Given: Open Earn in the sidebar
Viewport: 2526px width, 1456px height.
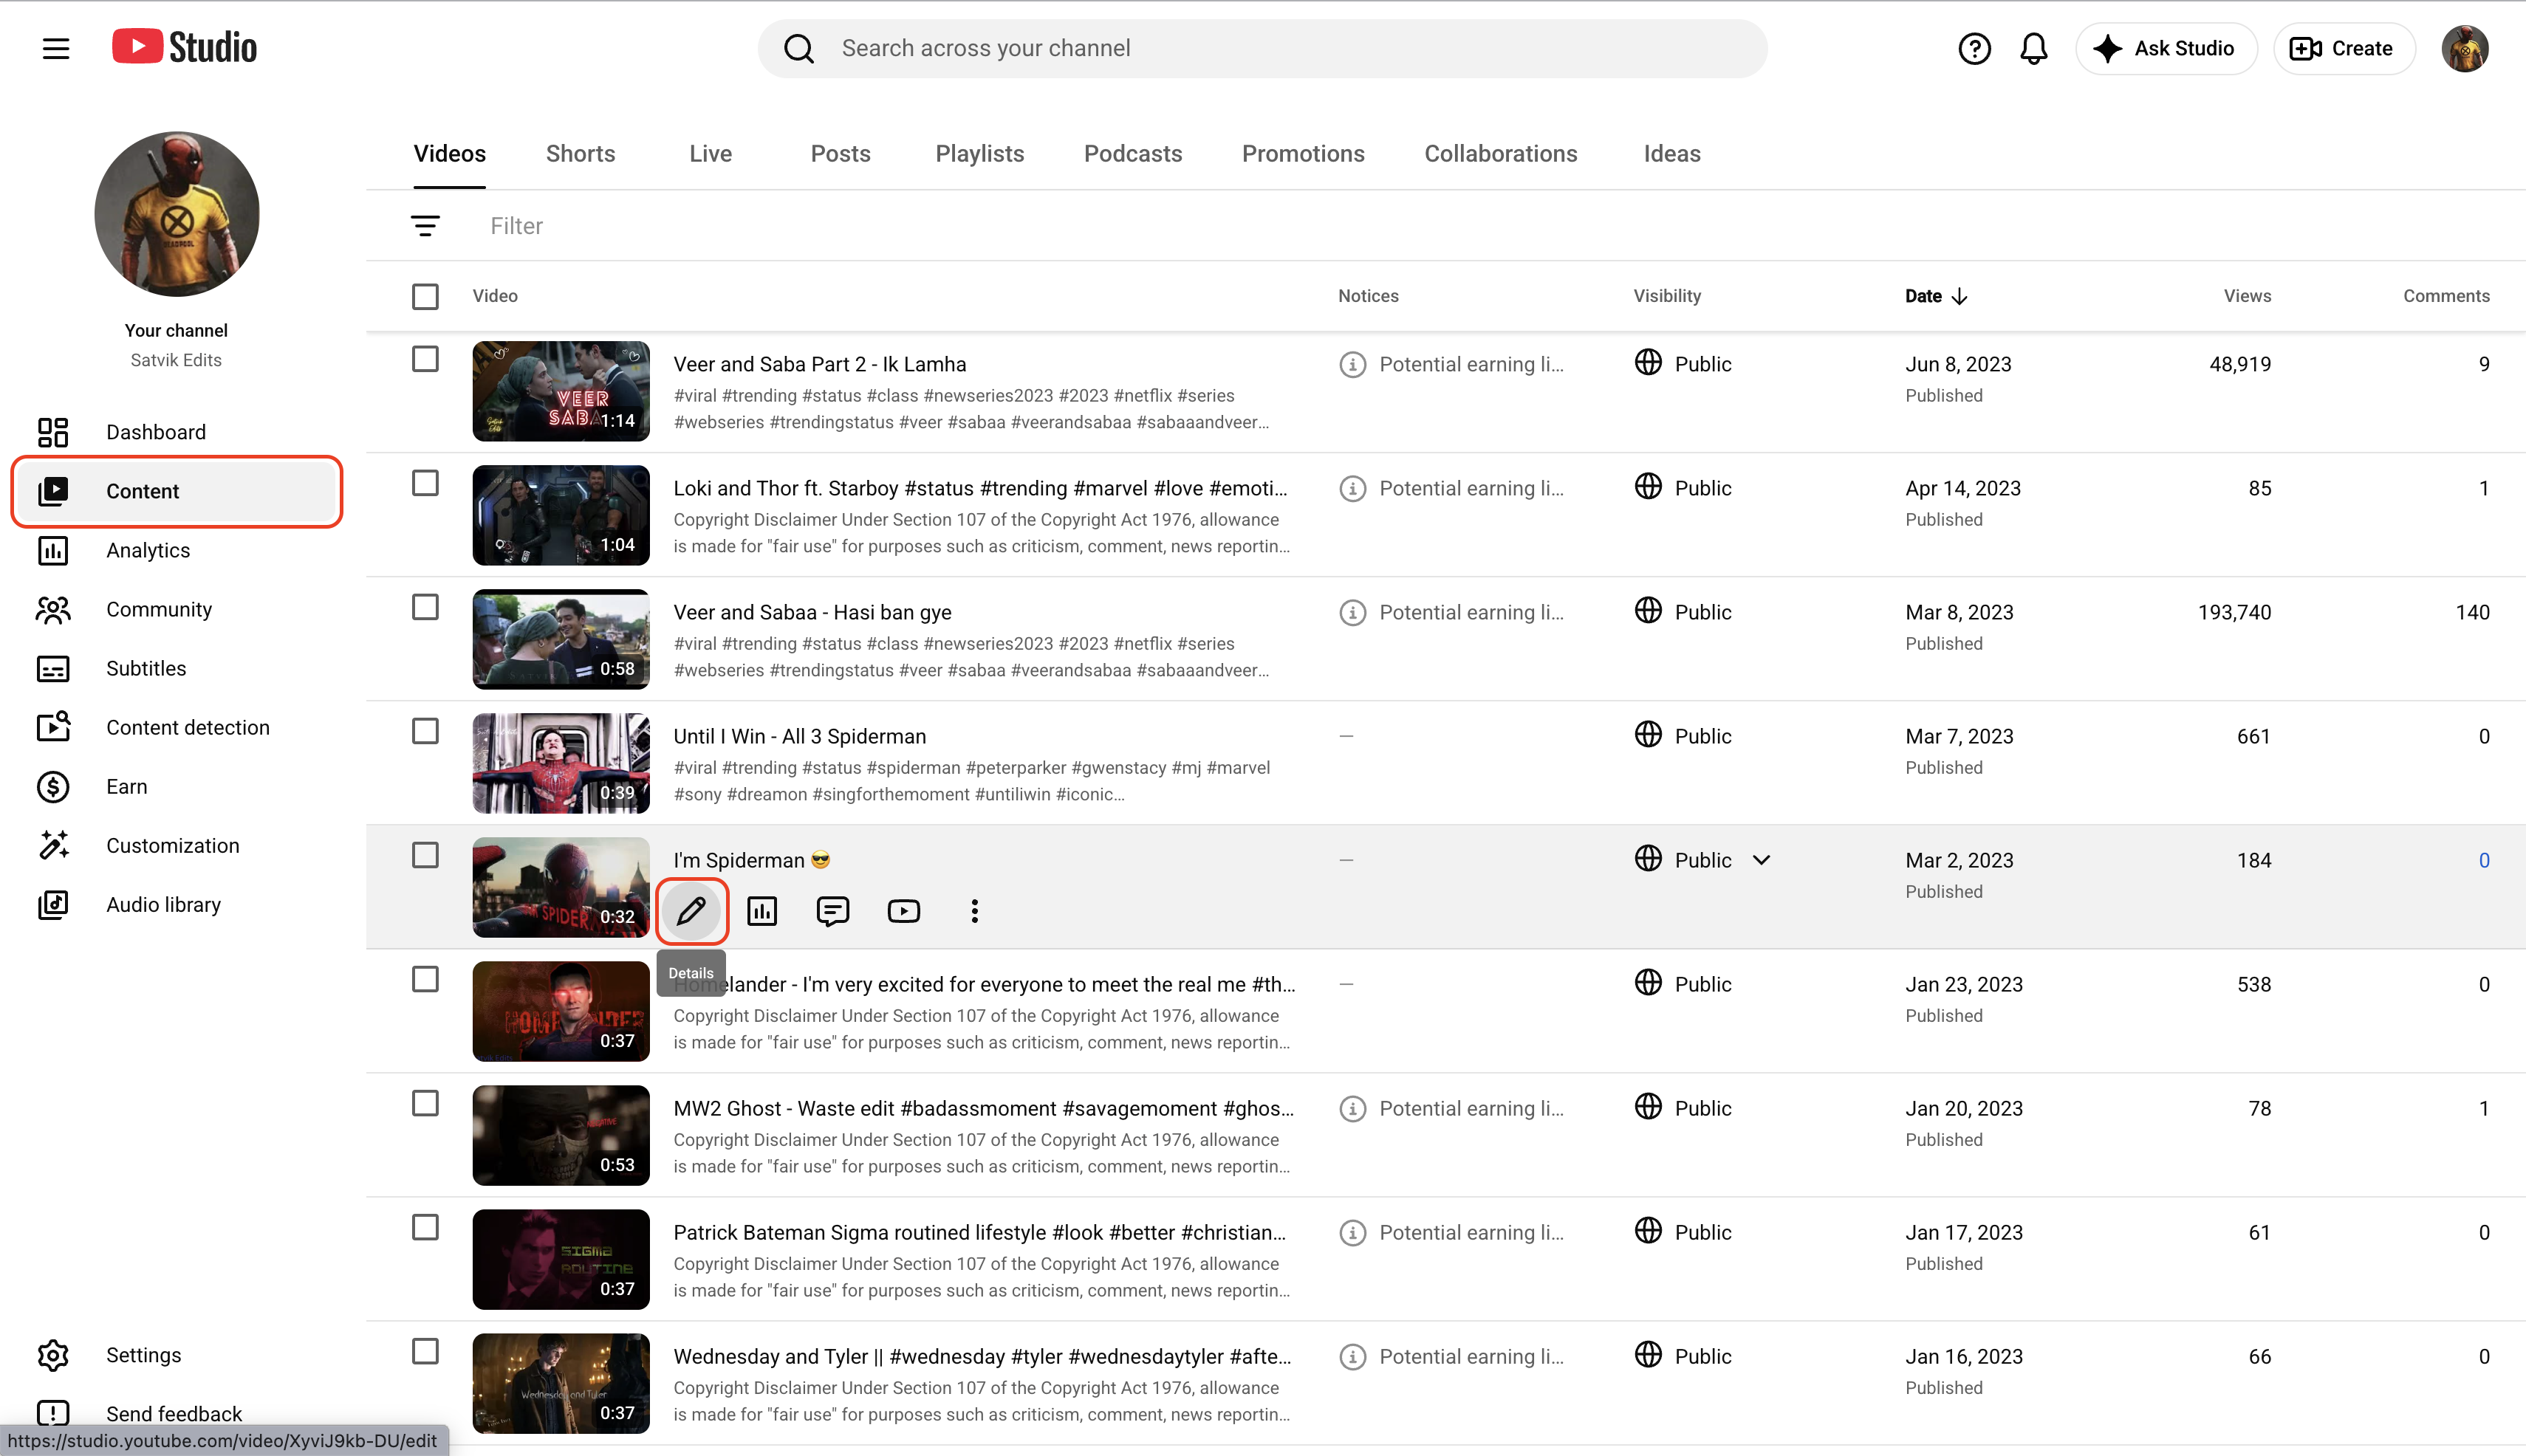Looking at the screenshot, I should tap(176, 786).
